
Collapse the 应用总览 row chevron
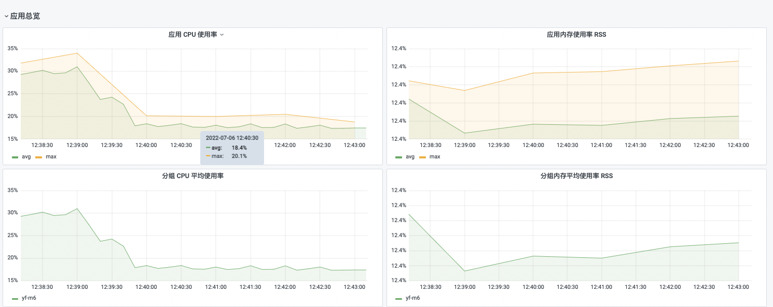coord(6,17)
